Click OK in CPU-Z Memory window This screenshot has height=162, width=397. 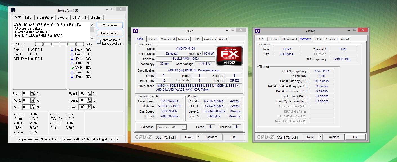(x=355, y=137)
